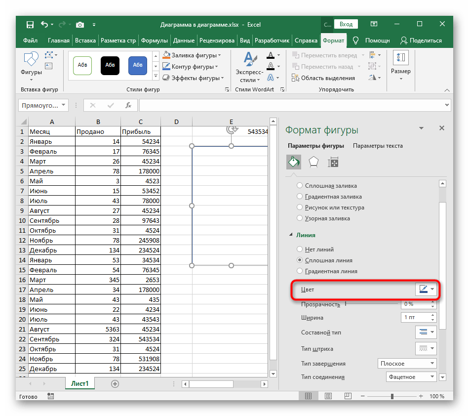Screen dimensions: 469x416
Task: Click the formula bar input field
Action: (291, 105)
